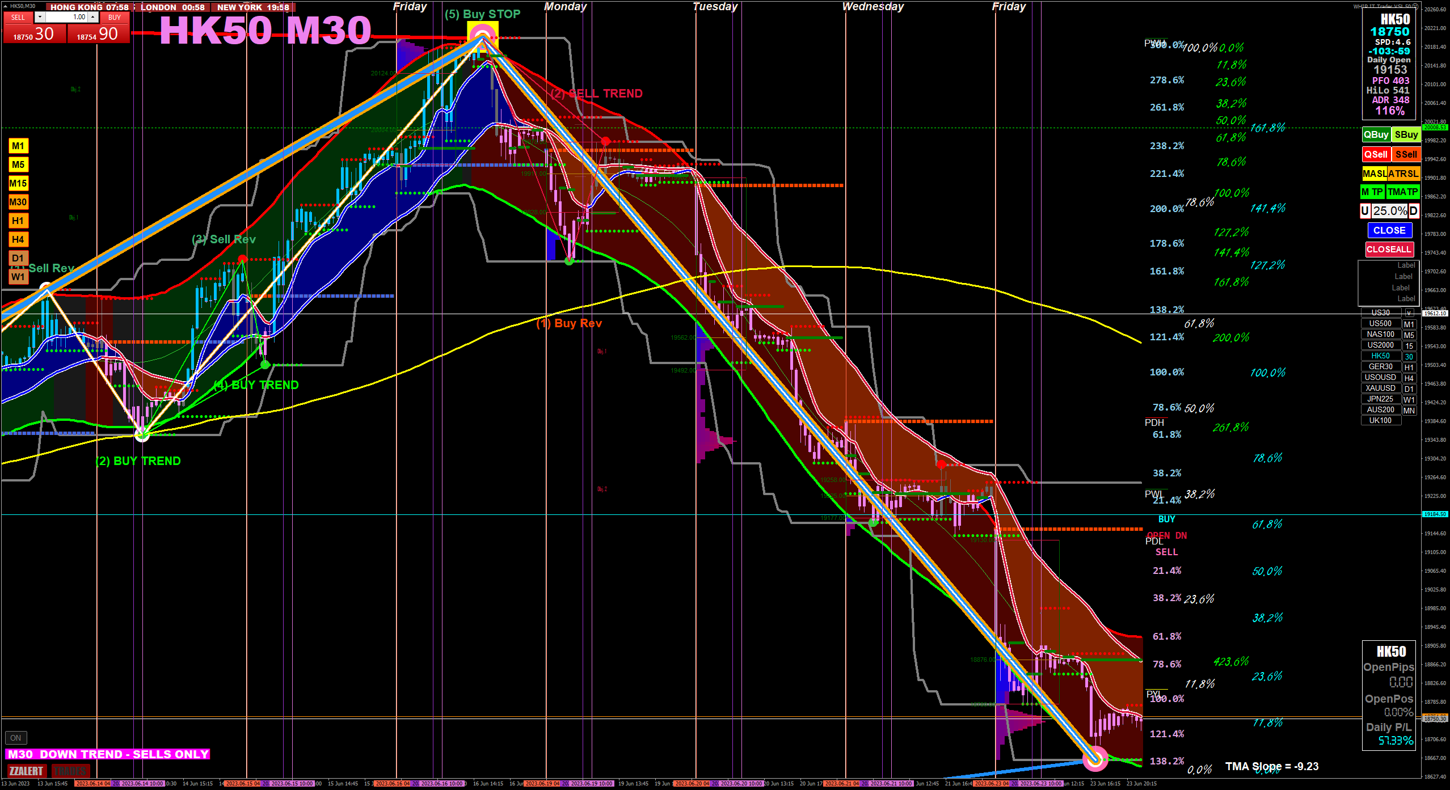Switch to H1 in right timeframe list
Viewport: 1450px width, 790px height.
1409,367
